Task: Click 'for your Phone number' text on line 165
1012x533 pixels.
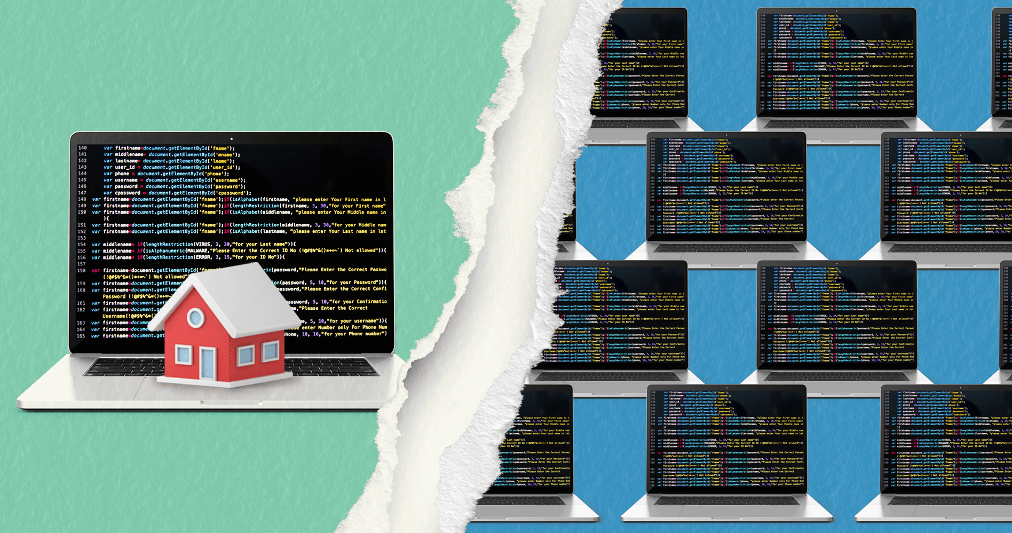Action: coord(353,334)
